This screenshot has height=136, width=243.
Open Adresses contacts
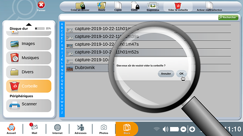(x=81, y=129)
